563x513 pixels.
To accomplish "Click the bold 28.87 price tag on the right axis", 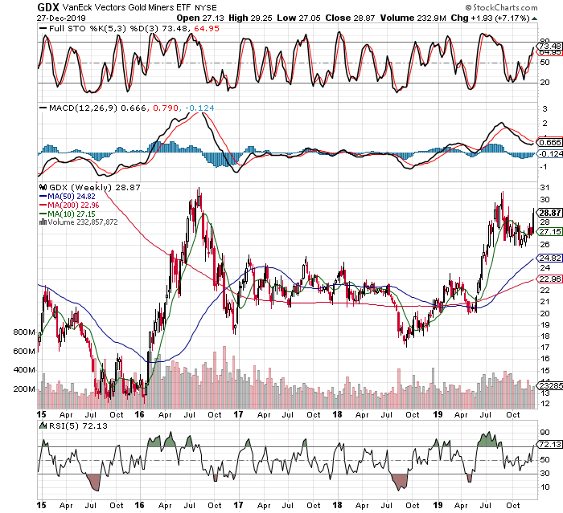I will (549, 213).
